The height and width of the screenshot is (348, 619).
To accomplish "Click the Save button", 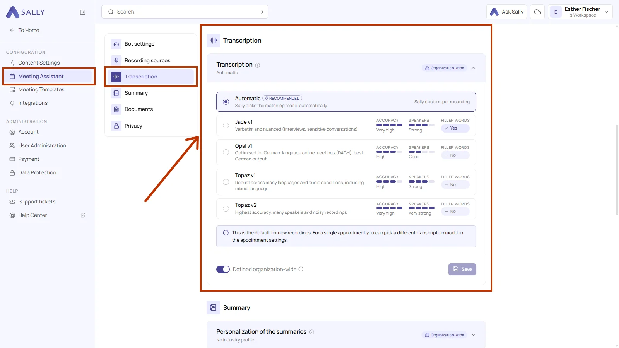I will 462,269.
